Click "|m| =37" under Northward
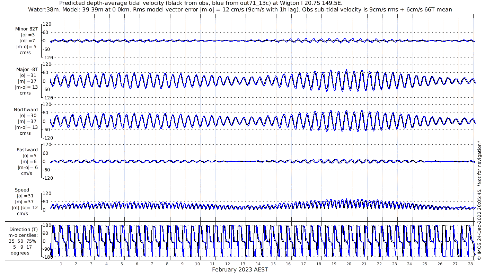 pyautogui.click(x=27, y=122)
